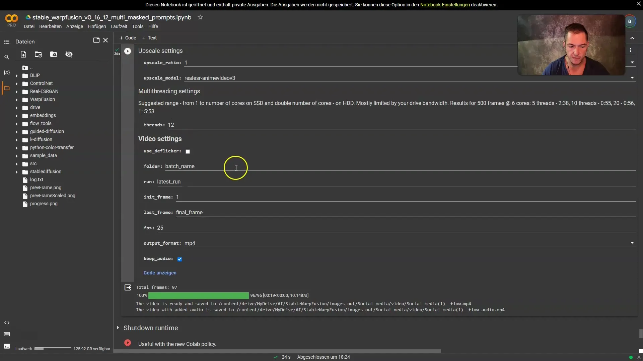Open the Einfügen menu
Image resolution: width=643 pixels, height=361 pixels.
97,26
